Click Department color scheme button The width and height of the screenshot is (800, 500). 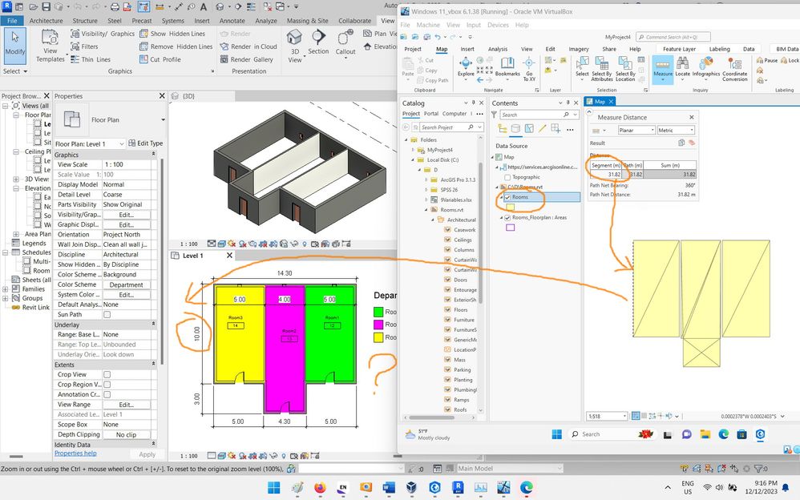tap(126, 285)
